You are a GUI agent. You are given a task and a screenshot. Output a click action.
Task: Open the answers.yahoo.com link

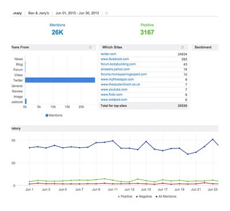click(115, 69)
